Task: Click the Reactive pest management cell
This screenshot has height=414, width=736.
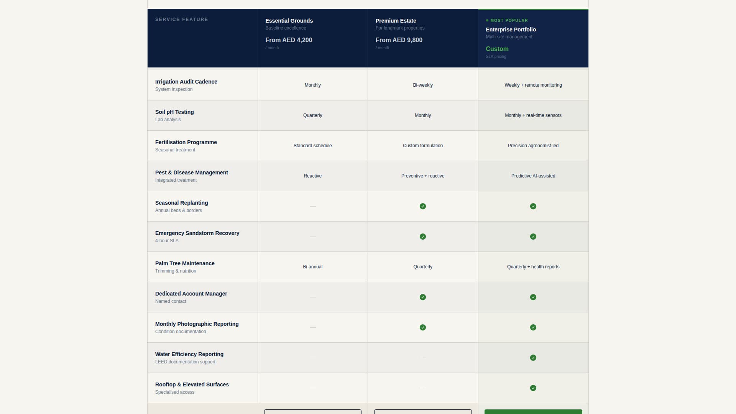Action: [313, 176]
